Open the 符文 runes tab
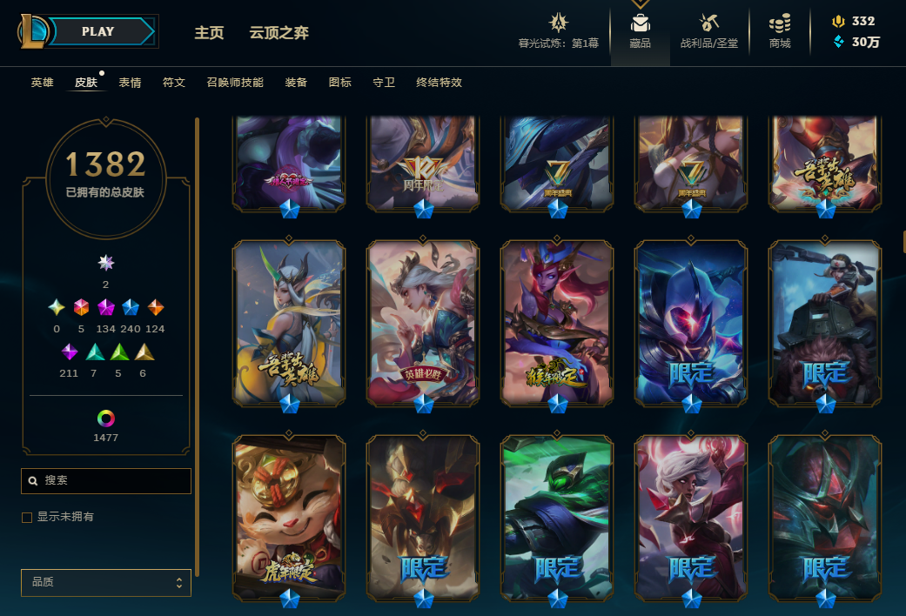Image resolution: width=906 pixels, height=616 pixels. click(x=174, y=83)
